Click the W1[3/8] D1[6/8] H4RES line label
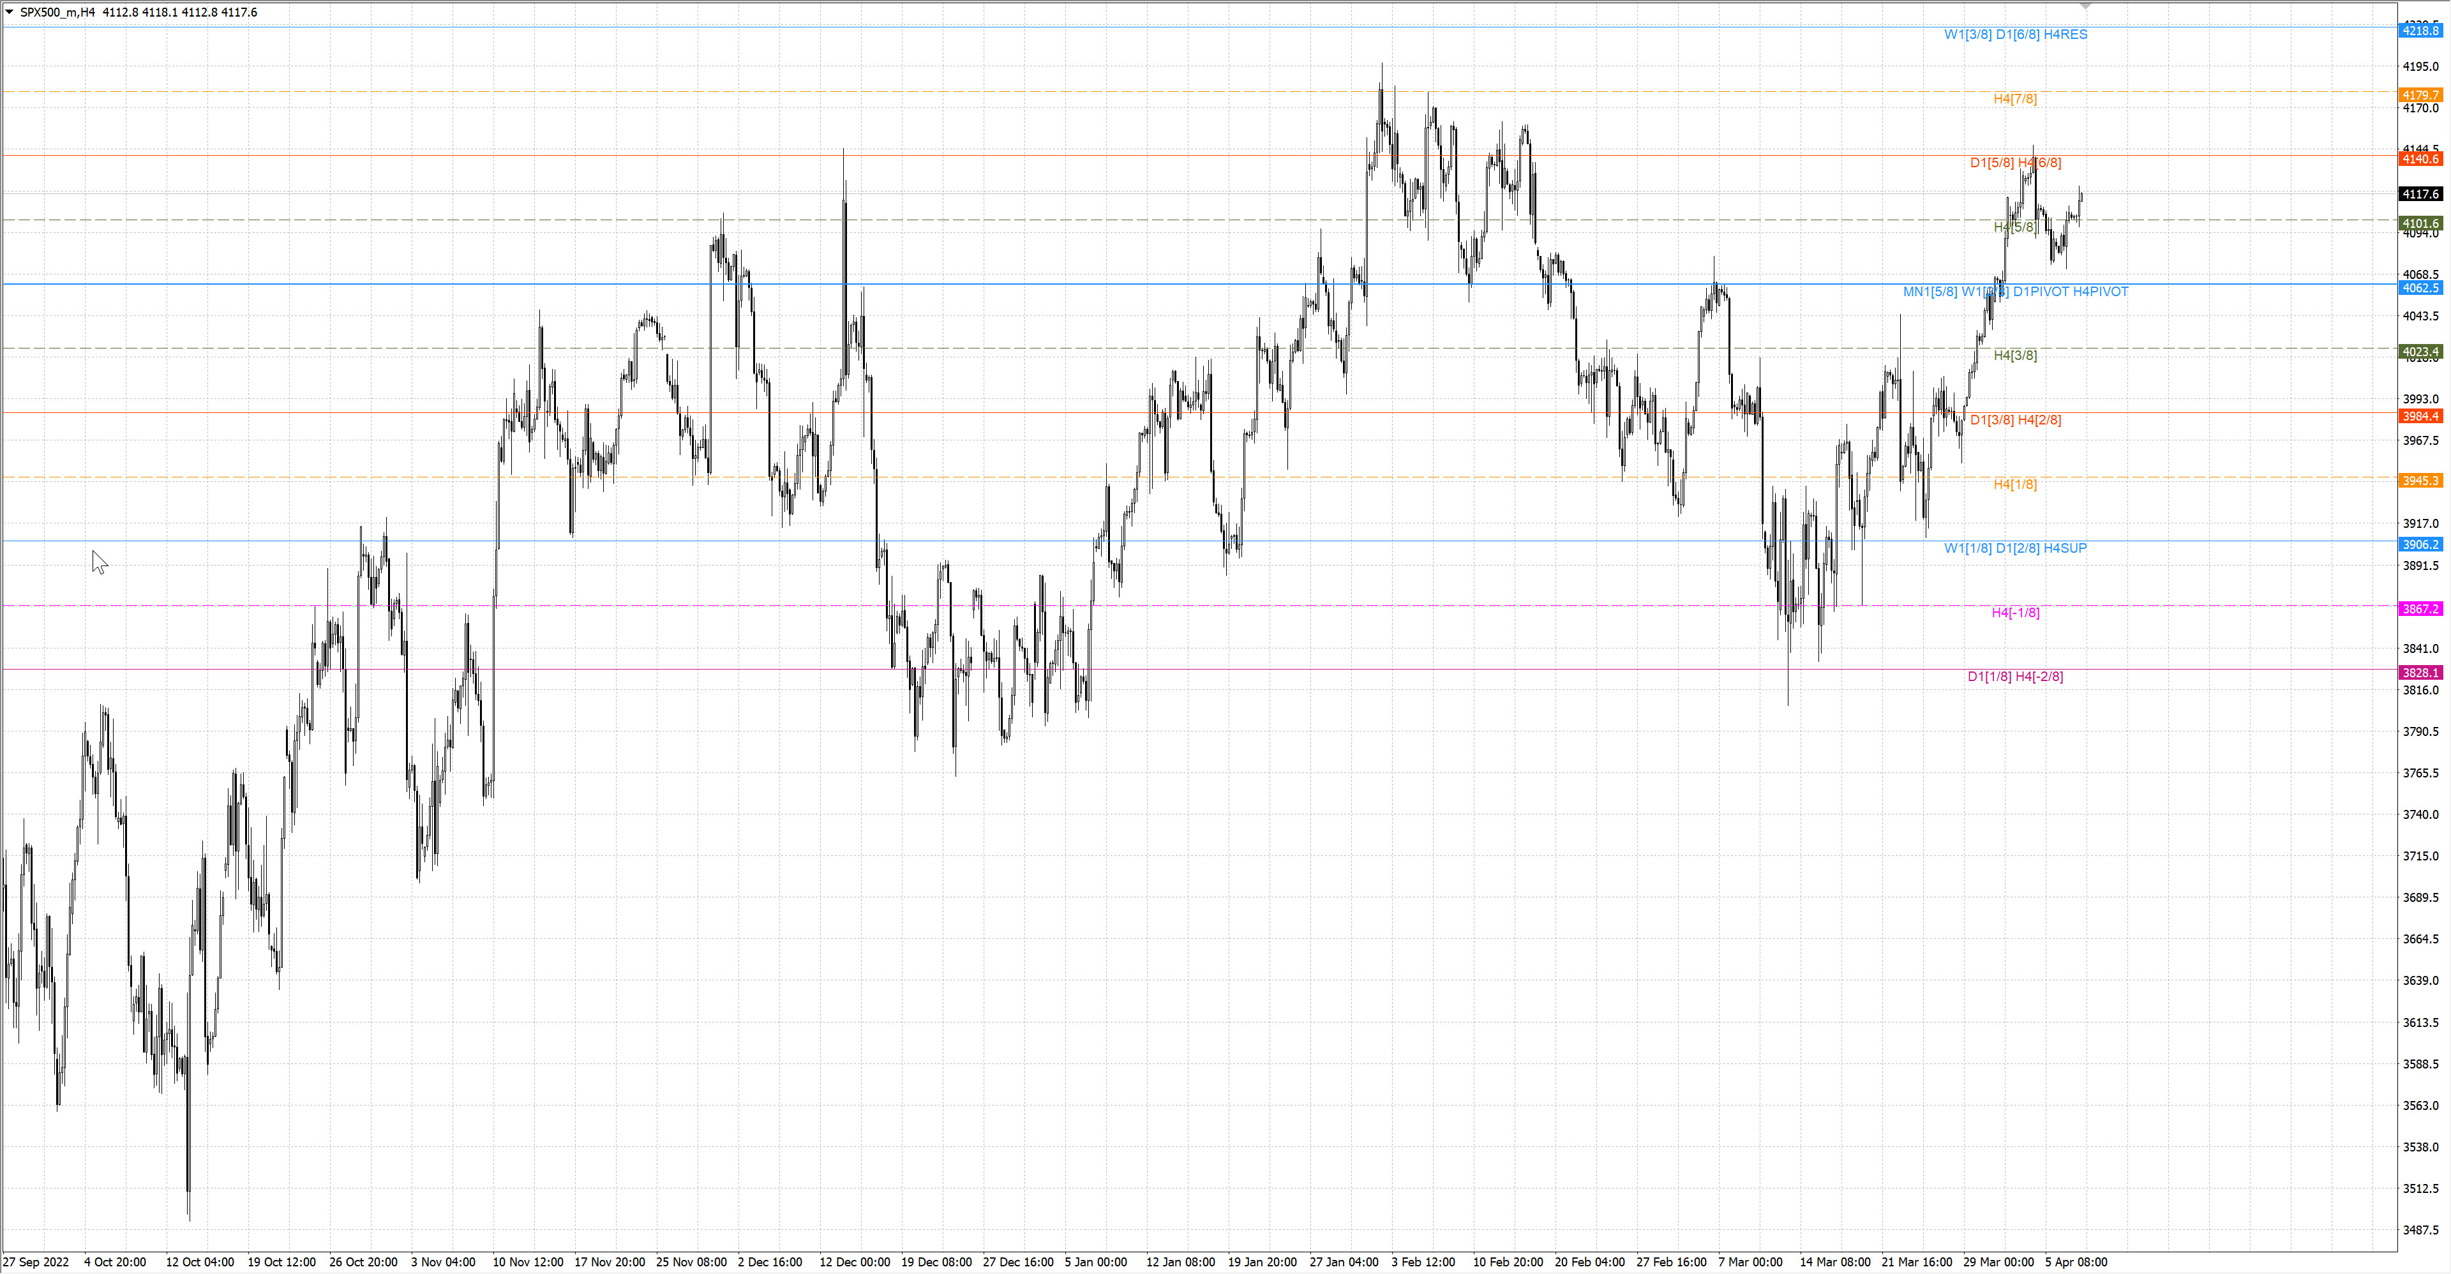The height and width of the screenshot is (1274, 2451). [x=2015, y=34]
